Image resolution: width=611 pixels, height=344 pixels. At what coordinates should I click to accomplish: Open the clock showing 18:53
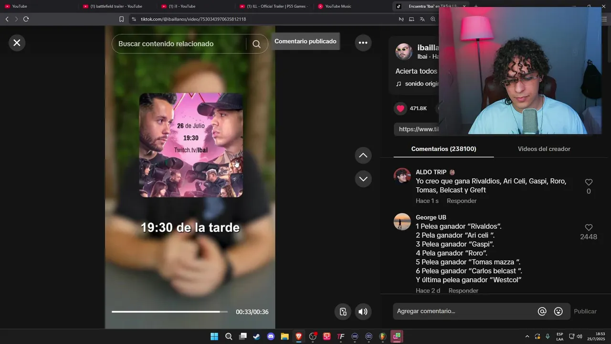point(596,336)
